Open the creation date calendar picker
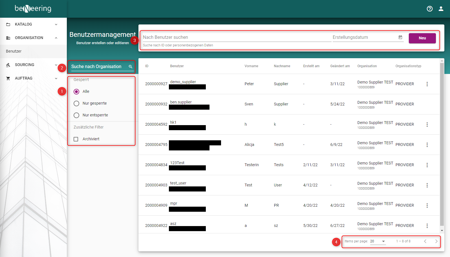Screen dimensions: 450x257 coord(400,37)
